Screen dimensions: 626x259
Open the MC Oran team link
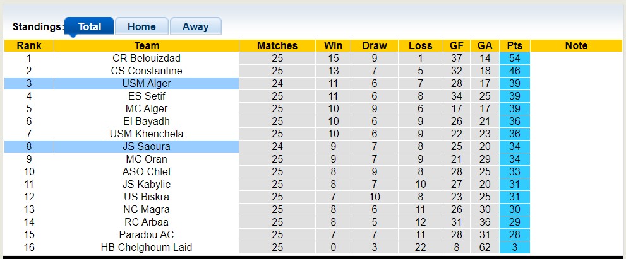click(147, 159)
